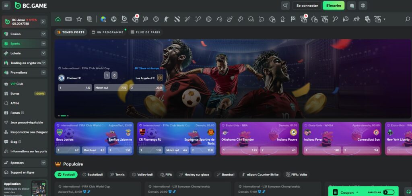Click the S'inscrire button
Image resolution: width=412 pixels, height=196 pixels.
[334, 6]
